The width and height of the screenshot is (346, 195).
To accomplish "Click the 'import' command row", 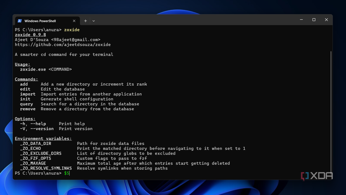I will coord(81,94).
